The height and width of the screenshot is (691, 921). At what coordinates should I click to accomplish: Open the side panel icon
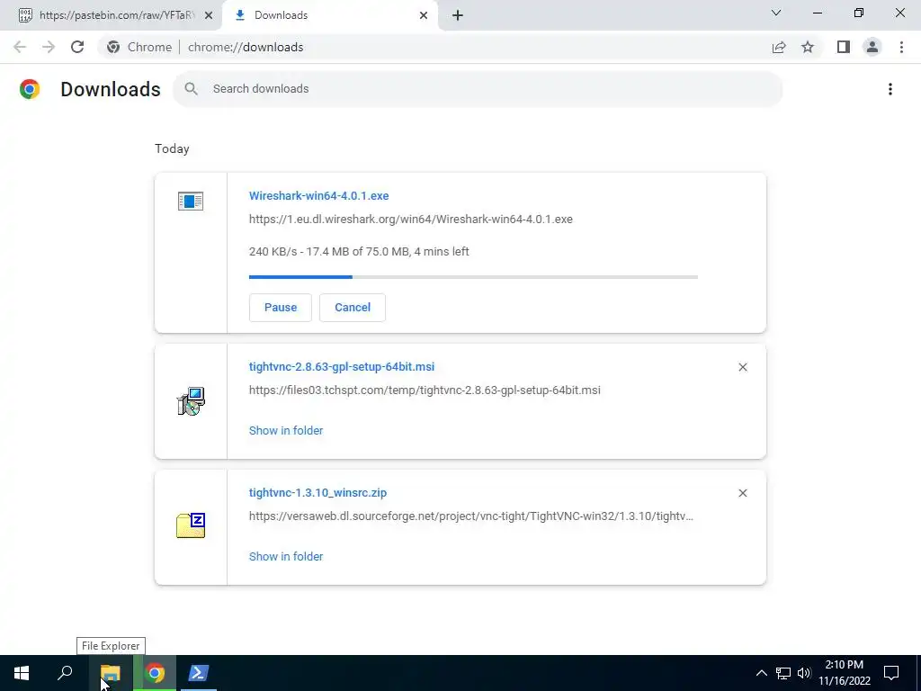(x=844, y=47)
